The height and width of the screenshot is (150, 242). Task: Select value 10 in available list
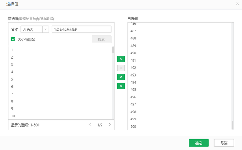pyautogui.click(x=13, y=116)
